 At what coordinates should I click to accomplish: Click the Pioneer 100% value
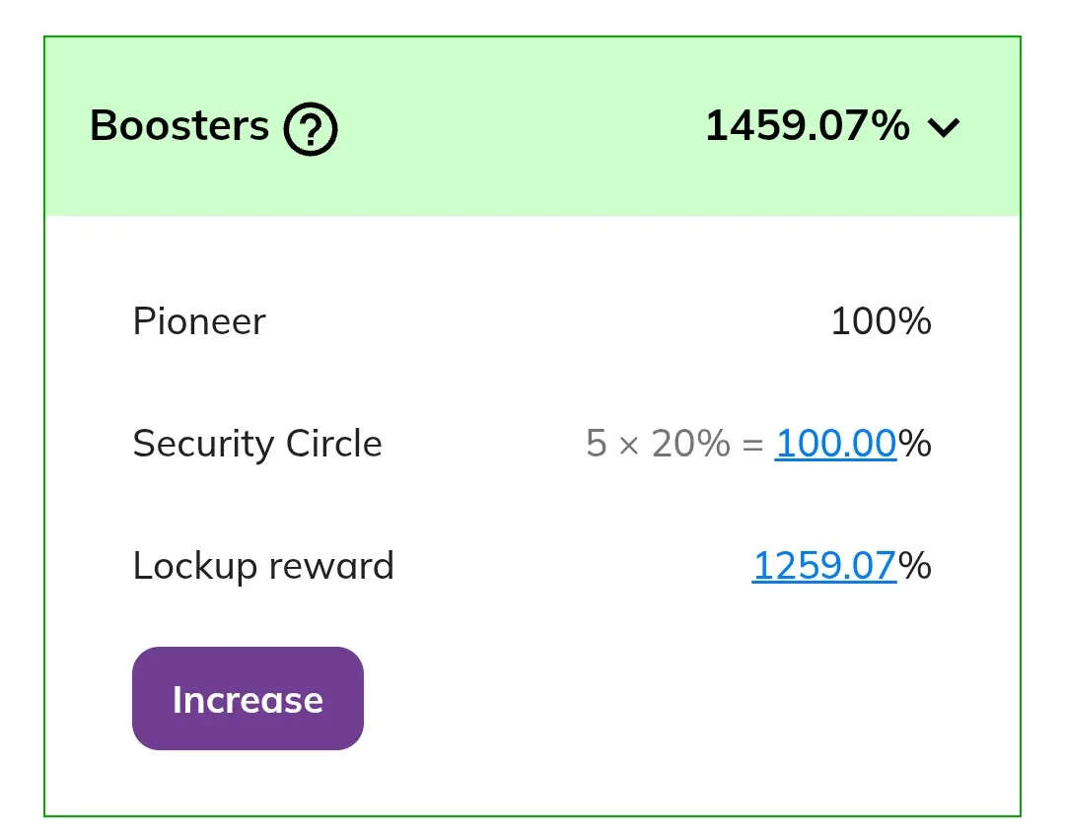[881, 321]
